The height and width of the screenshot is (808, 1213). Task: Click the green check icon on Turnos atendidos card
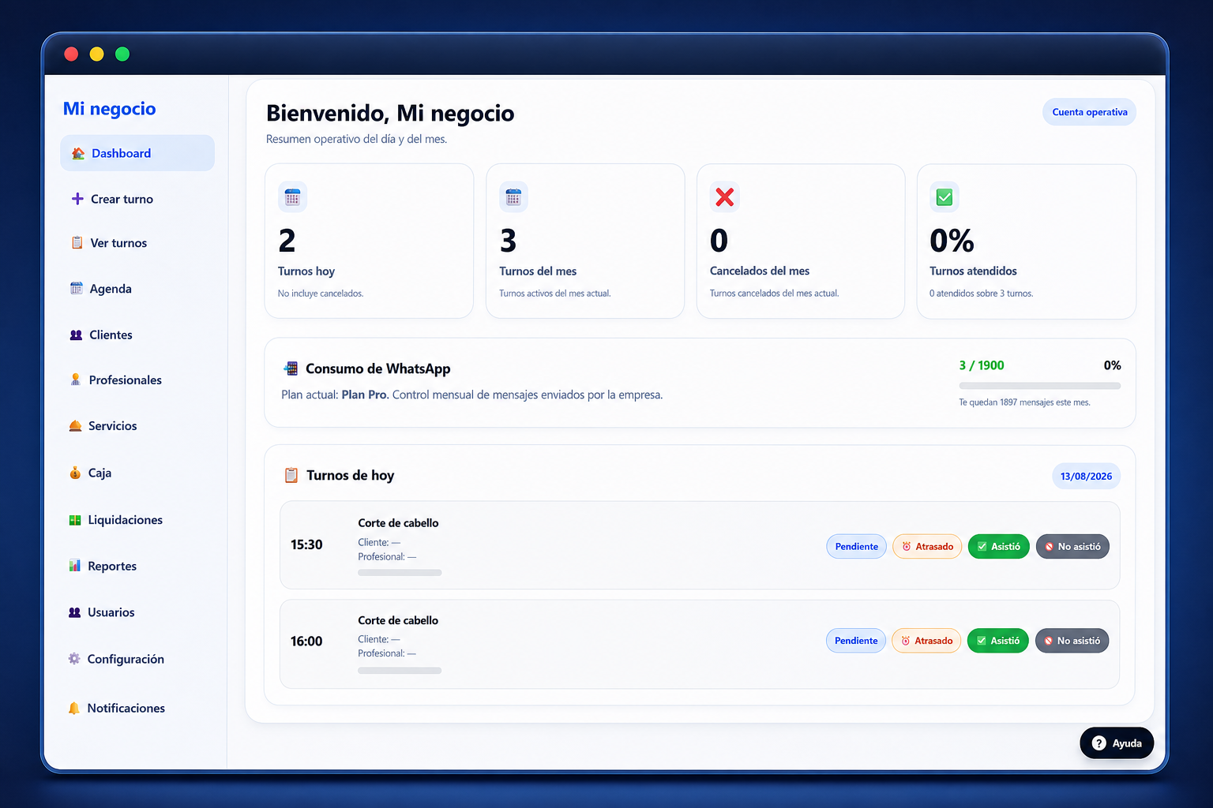coord(944,197)
